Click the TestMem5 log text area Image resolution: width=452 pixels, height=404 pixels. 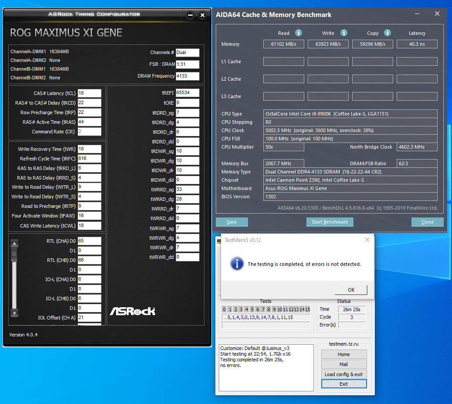tap(266, 368)
